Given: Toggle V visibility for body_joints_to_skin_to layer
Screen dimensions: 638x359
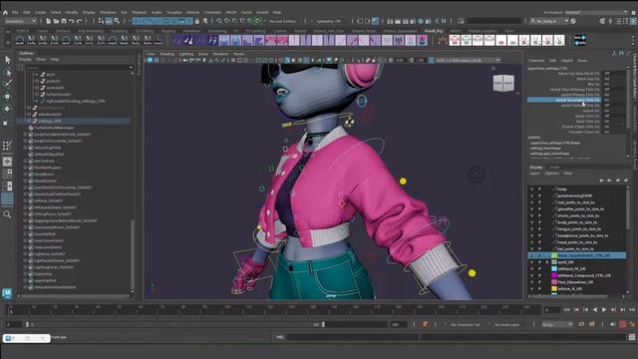Looking at the screenshot, I should point(531,222).
